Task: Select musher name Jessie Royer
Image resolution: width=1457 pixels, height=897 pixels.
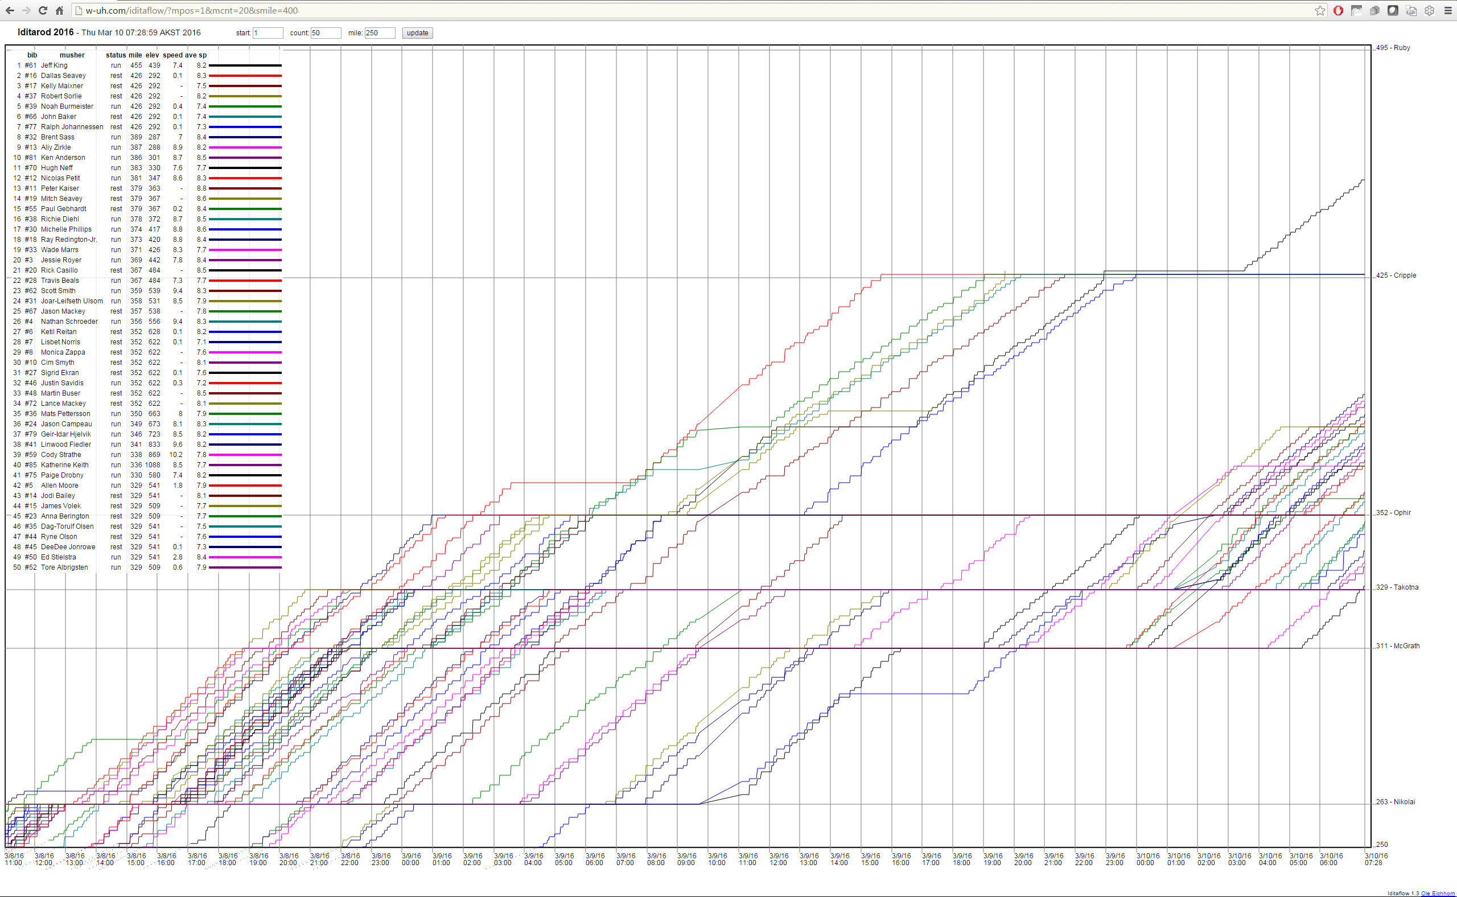Action: 61,260
